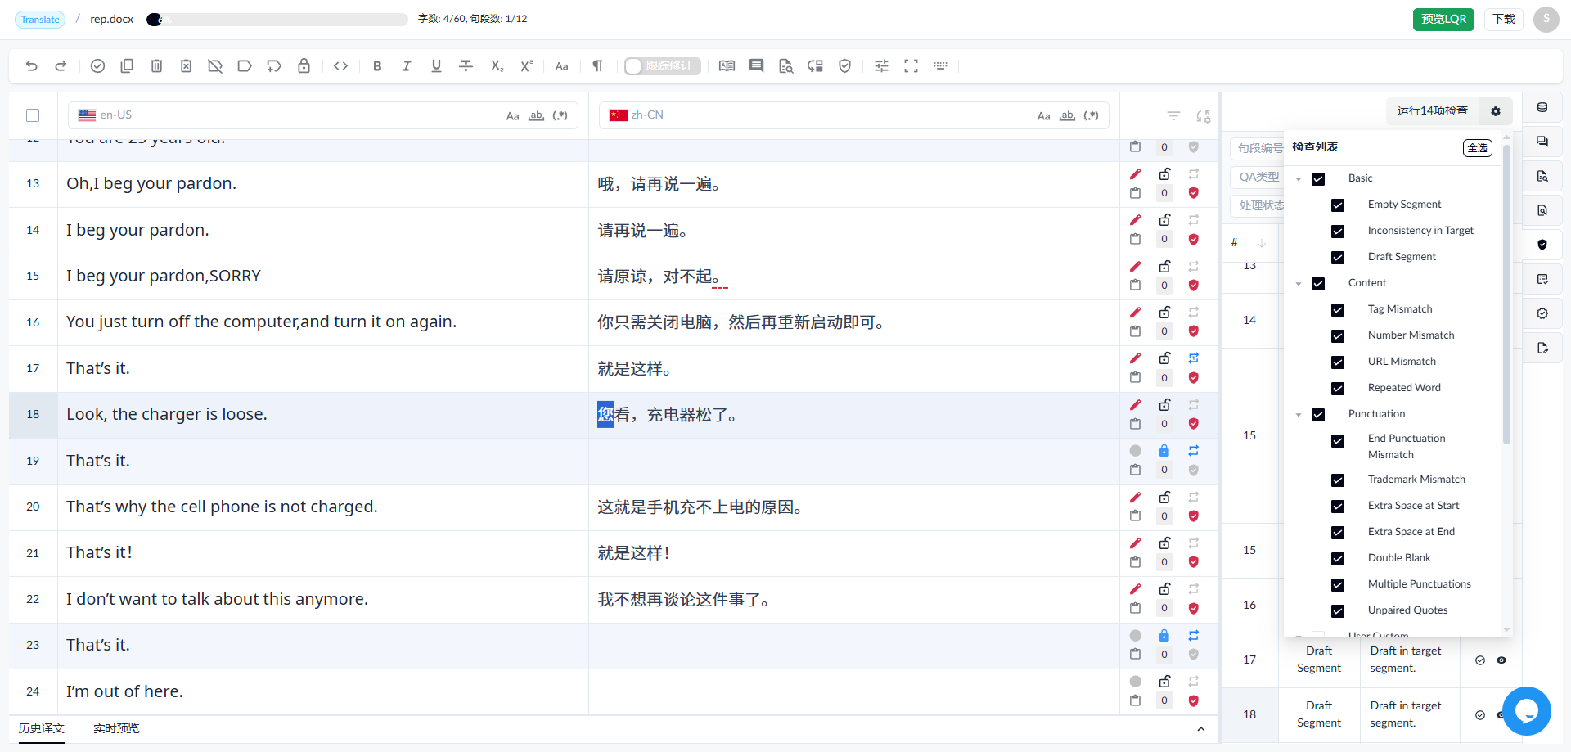Screen dimensions: 1571x752
Task: Uncheck Tag Mismatch check
Action: [1338, 310]
